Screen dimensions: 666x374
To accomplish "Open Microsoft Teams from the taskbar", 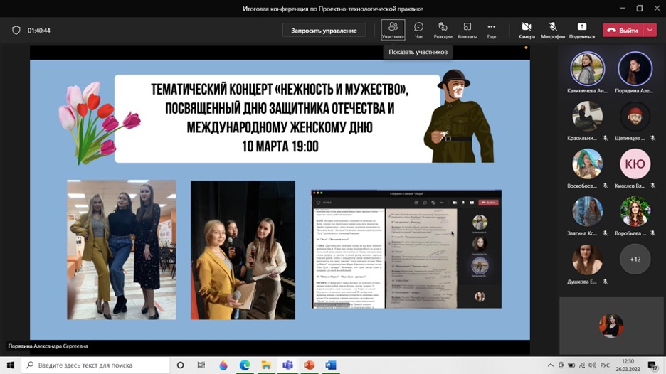I will click(287, 365).
